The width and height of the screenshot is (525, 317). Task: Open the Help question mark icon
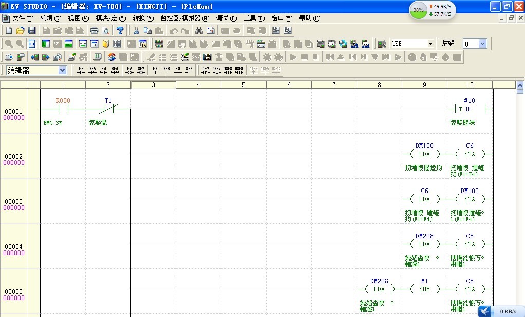pos(120,31)
